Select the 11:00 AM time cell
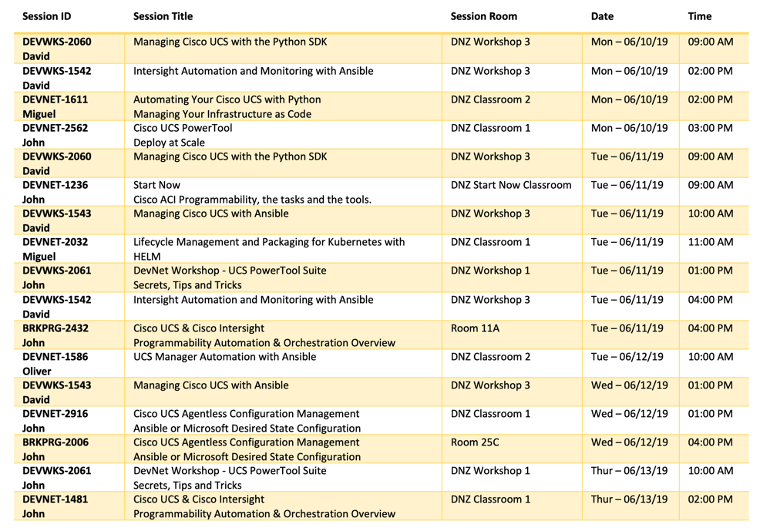760x528 pixels. click(710, 242)
